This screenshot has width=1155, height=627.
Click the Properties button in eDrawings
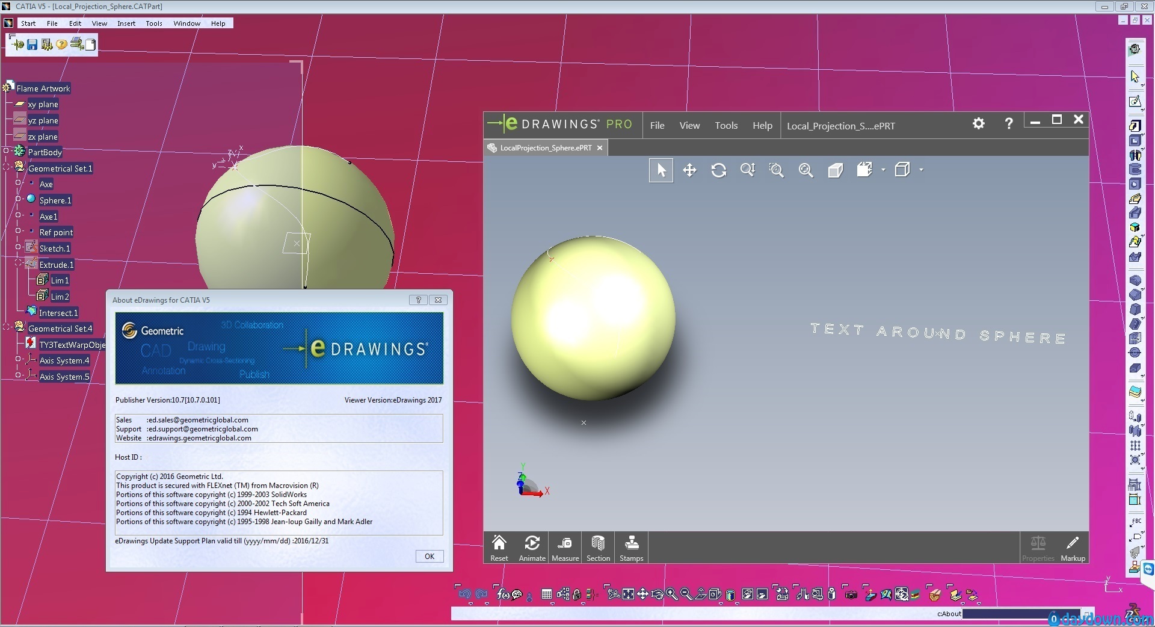coord(1038,548)
